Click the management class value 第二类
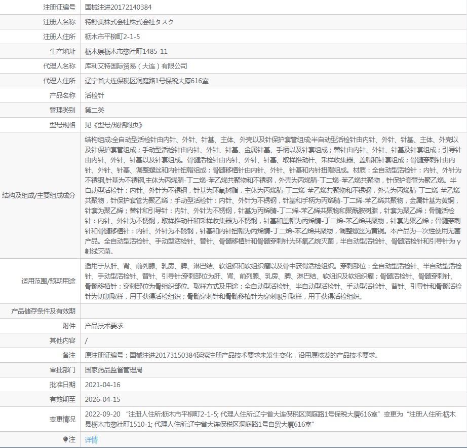Screen dimensions: 467x448 (94, 110)
